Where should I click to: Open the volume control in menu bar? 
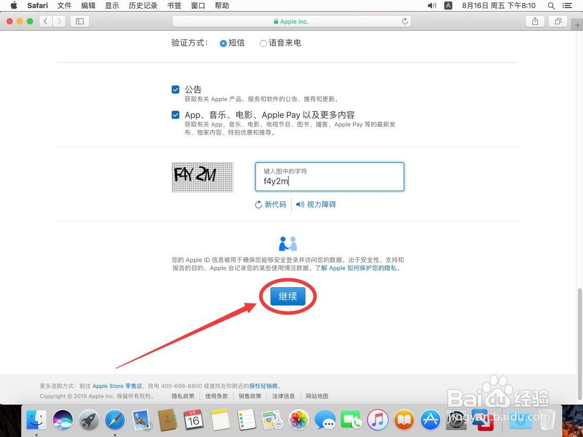(431, 6)
